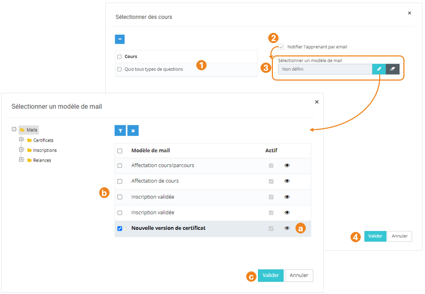Click the pencil edit mail template icon
The height and width of the screenshot is (294, 425).
tap(379, 69)
